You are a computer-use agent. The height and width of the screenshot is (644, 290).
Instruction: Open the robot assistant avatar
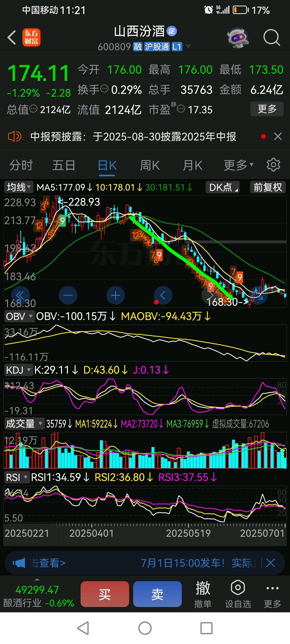[238, 38]
